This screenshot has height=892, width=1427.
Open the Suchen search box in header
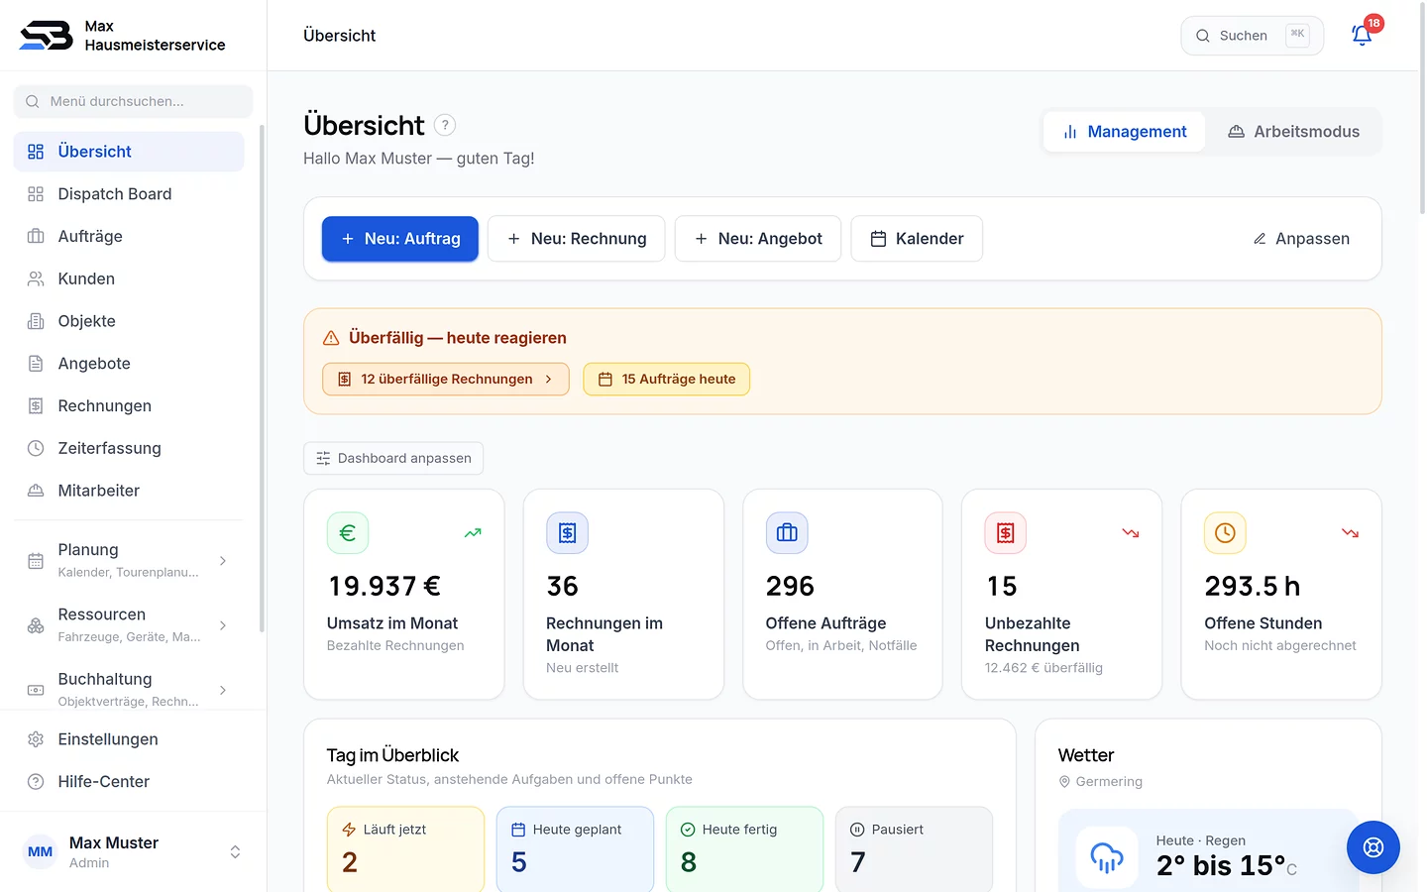point(1253,36)
